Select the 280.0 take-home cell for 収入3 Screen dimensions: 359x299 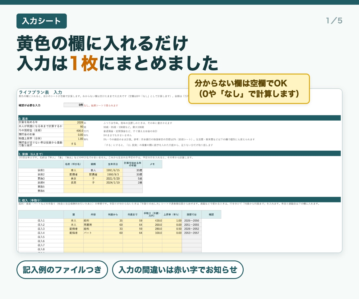point(152,229)
